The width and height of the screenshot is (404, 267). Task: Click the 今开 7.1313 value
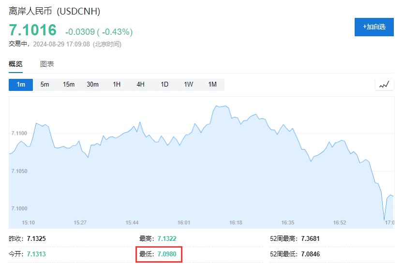point(36,254)
